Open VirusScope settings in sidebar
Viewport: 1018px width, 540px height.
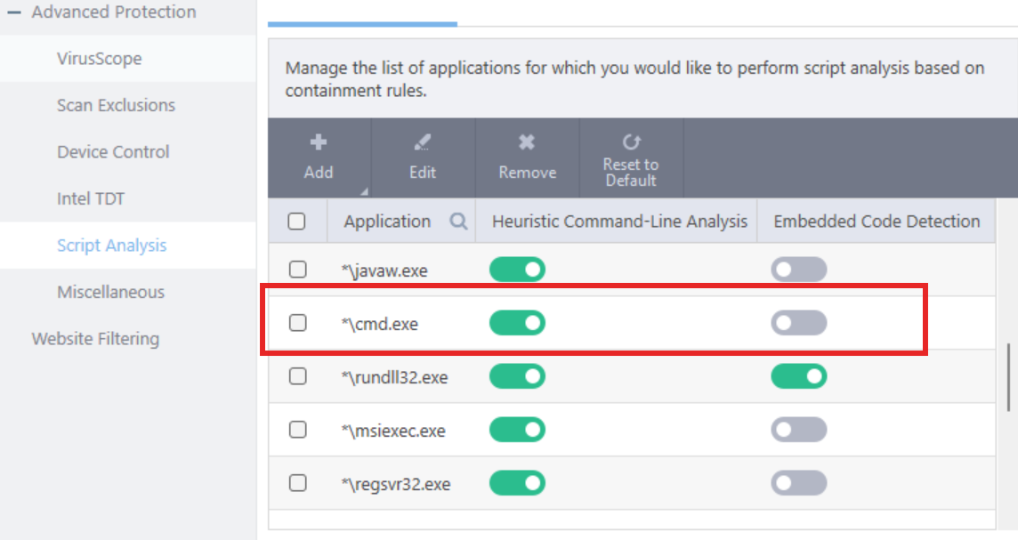[99, 59]
